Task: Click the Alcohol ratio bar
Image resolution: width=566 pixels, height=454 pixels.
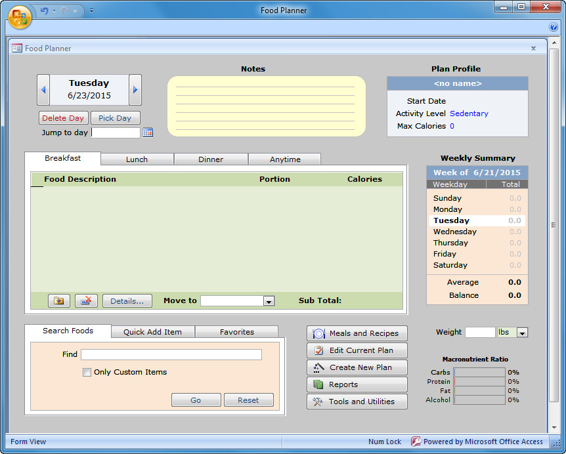Action: 479,400
